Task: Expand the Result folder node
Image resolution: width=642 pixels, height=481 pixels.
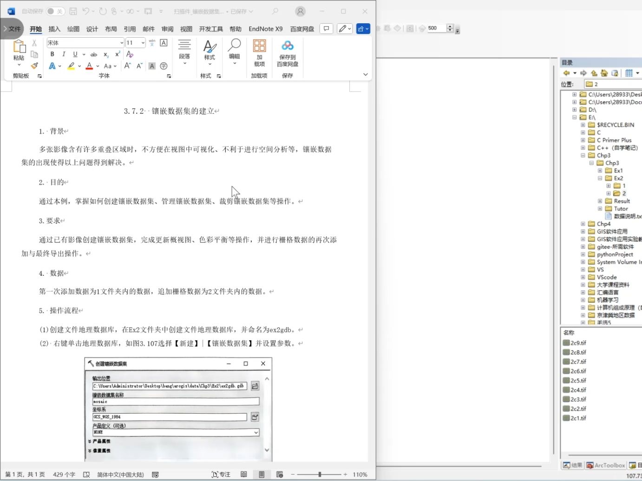Action: pos(600,201)
